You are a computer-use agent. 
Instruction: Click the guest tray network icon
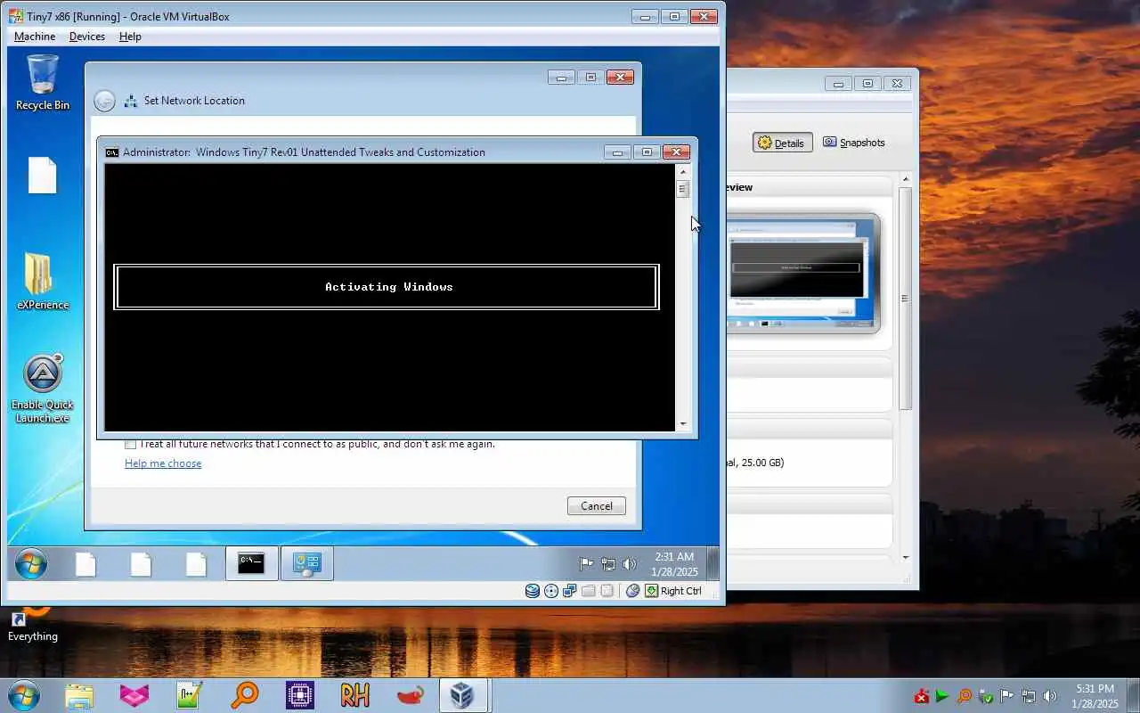point(608,564)
